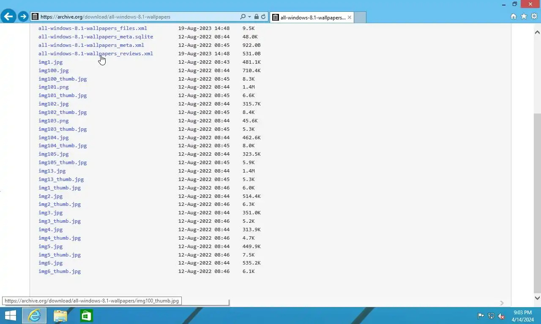Click the vertical scrollbar up arrow
This screenshot has height=324, width=541.
pos(537,32)
